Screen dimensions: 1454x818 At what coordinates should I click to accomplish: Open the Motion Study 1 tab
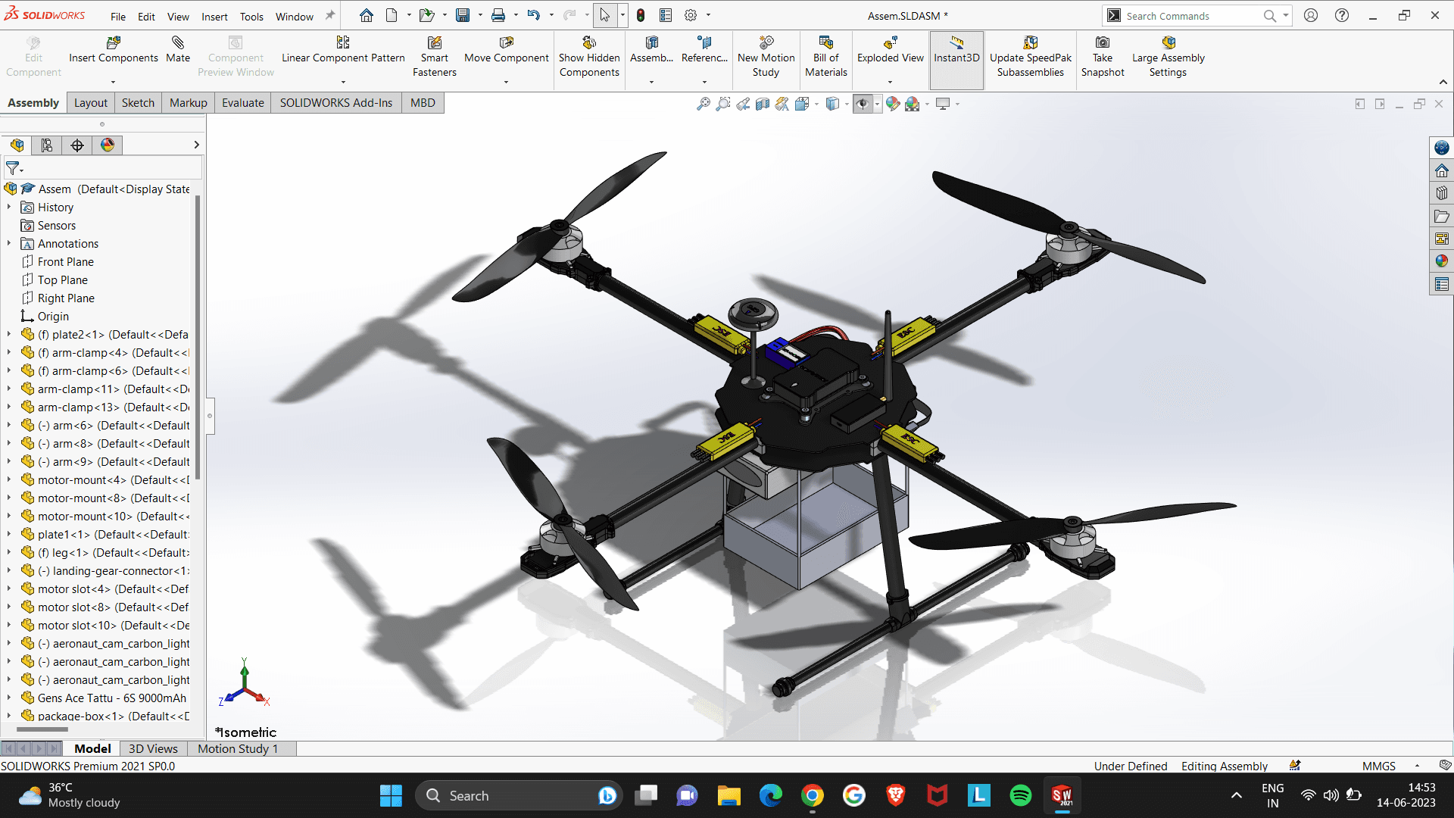(238, 748)
